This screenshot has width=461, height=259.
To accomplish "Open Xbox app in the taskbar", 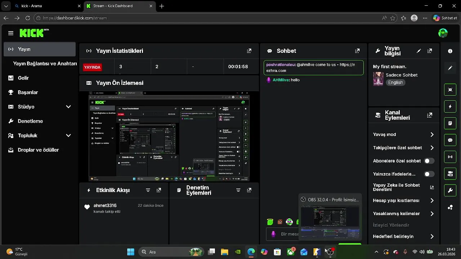I will pyautogui.click(x=291, y=252).
